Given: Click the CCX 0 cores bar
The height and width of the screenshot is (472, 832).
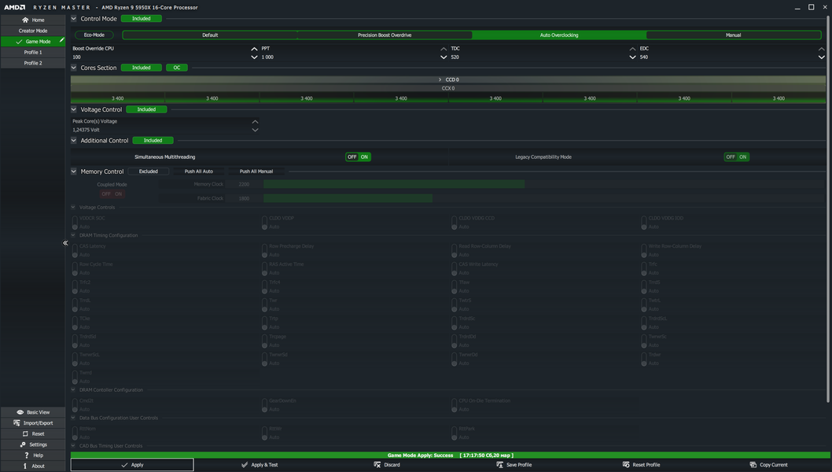Looking at the screenshot, I should [x=447, y=88].
